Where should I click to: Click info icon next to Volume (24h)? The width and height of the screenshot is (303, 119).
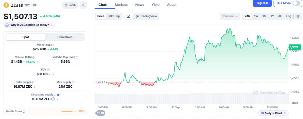(x=34, y=57)
